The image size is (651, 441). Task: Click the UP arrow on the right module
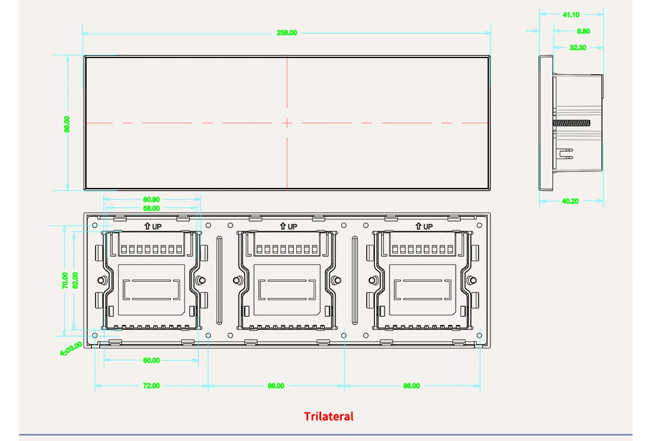[x=418, y=226]
